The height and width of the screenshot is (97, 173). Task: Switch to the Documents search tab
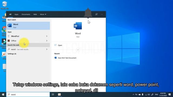point(26,14)
